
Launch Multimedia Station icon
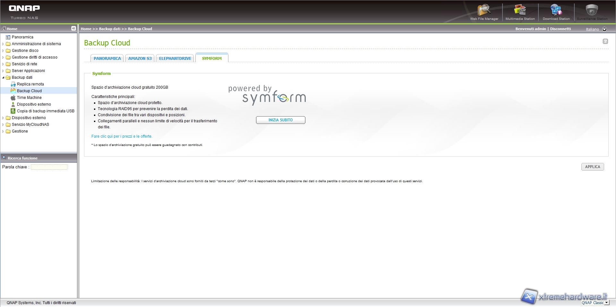point(520,12)
